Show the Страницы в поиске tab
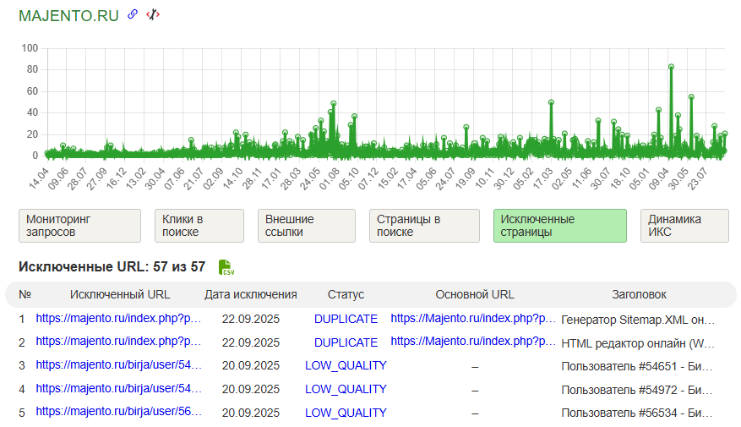 pos(420,226)
